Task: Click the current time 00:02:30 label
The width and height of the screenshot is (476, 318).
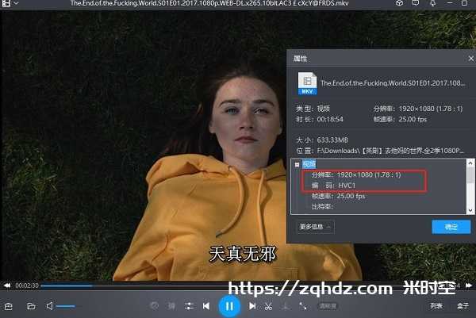Action: click(x=27, y=285)
